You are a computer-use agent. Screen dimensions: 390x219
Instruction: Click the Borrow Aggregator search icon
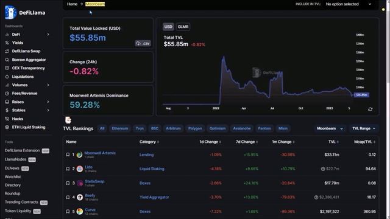point(7,60)
